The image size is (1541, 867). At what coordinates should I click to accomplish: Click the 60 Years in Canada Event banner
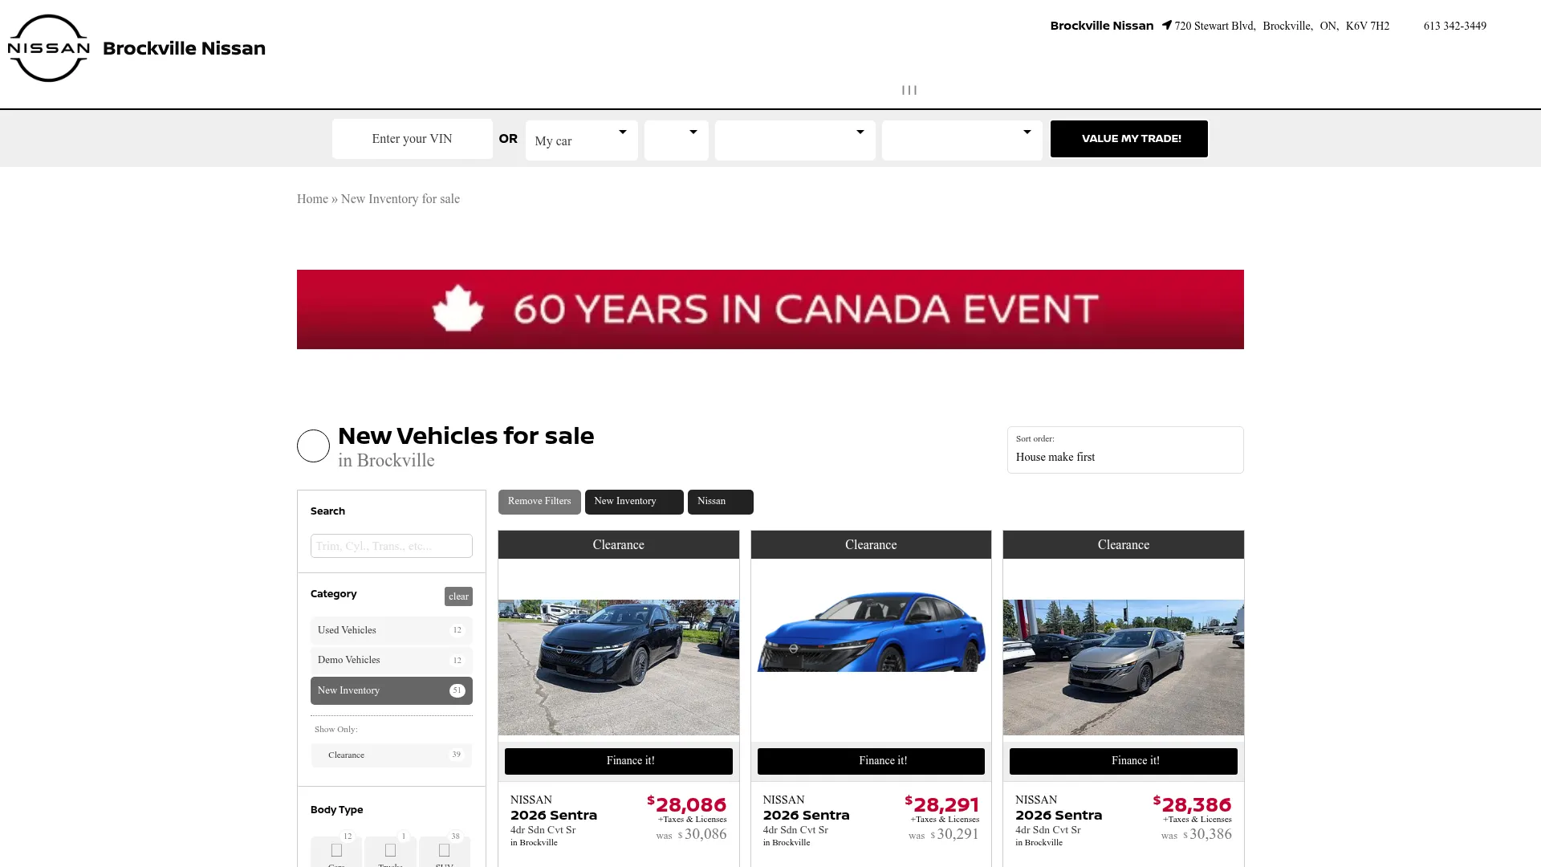point(770,309)
